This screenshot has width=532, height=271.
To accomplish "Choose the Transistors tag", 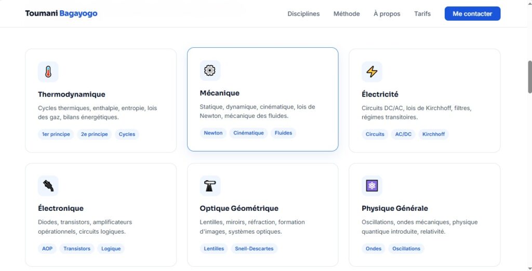I will click(x=77, y=249).
